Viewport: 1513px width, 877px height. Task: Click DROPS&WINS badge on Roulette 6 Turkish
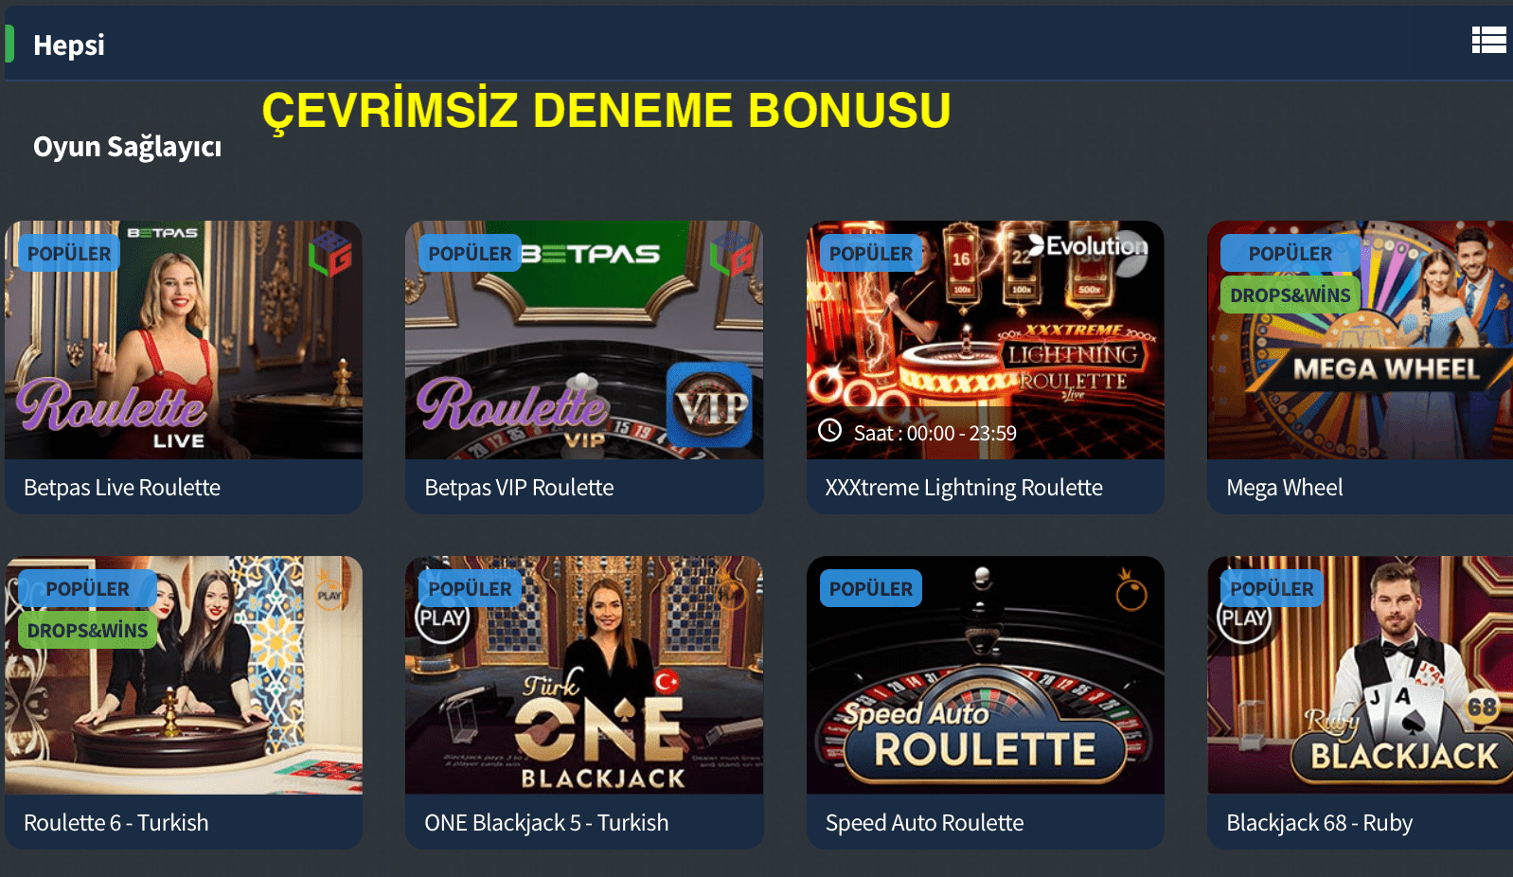pyautogui.click(x=87, y=631)
